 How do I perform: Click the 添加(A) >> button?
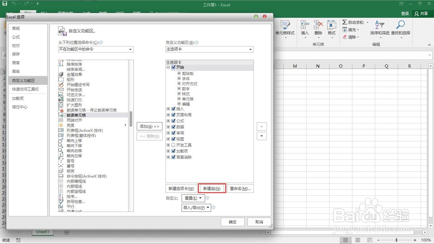[x=150, y=126]
